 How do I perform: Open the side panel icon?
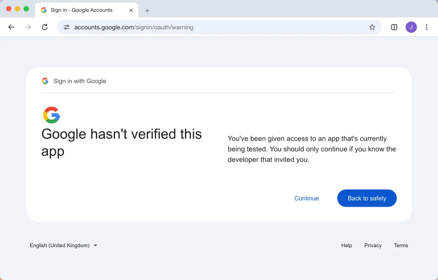394,27
